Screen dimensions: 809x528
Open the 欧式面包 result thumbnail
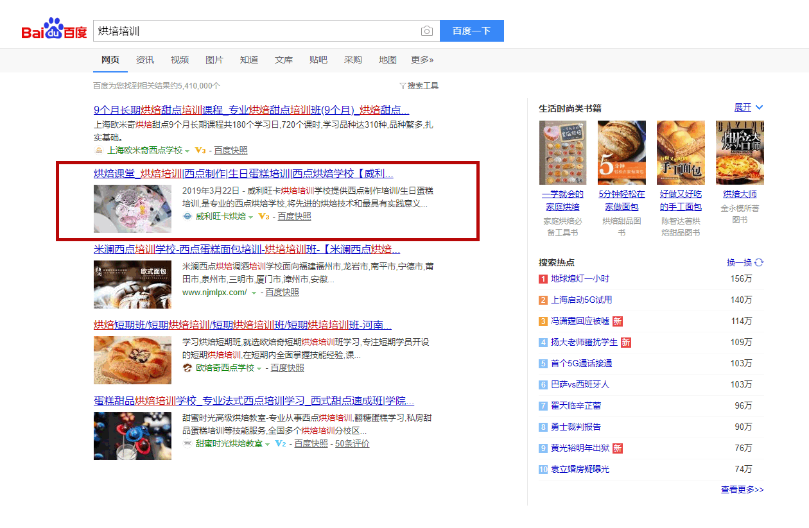(133, 284)
